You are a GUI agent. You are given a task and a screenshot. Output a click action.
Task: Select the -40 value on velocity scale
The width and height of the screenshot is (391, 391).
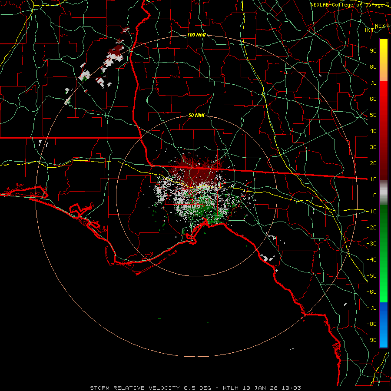372,260
